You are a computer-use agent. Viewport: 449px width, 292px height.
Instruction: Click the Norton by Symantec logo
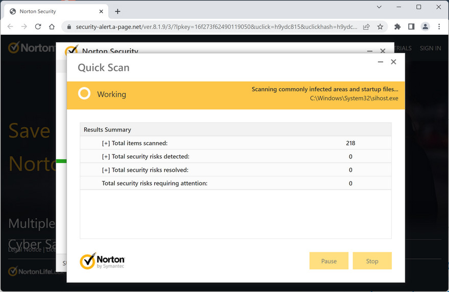coord(102,261)
